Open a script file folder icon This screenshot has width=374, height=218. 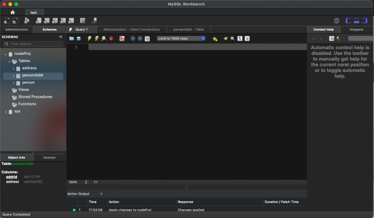click(x=72, y=39)
